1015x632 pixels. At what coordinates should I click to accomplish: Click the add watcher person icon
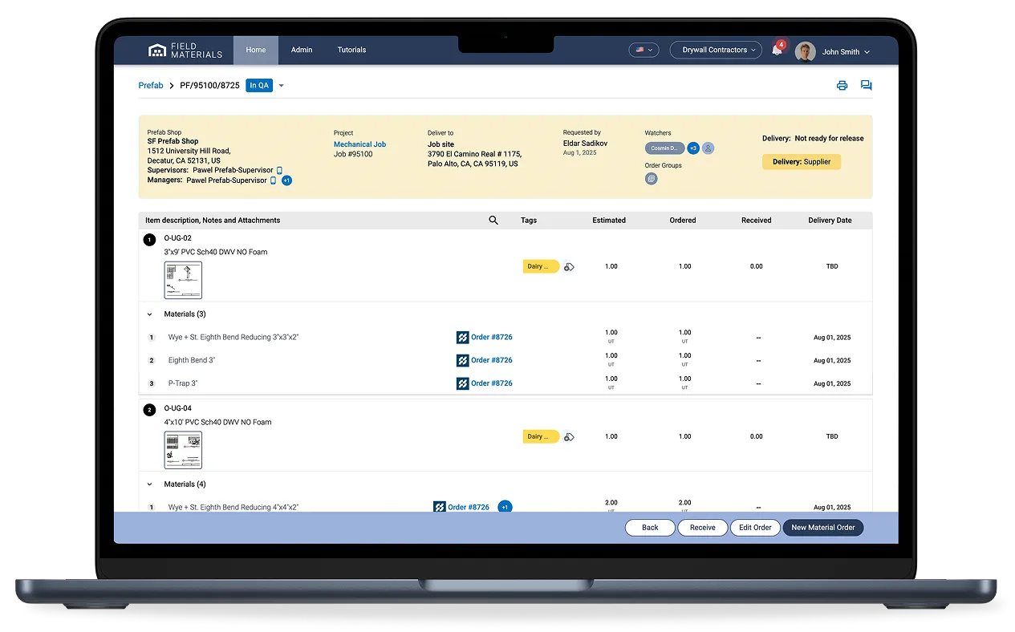[708, 148]
